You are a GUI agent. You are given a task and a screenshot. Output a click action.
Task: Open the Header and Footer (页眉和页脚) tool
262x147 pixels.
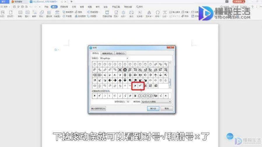tap(107, 14)
